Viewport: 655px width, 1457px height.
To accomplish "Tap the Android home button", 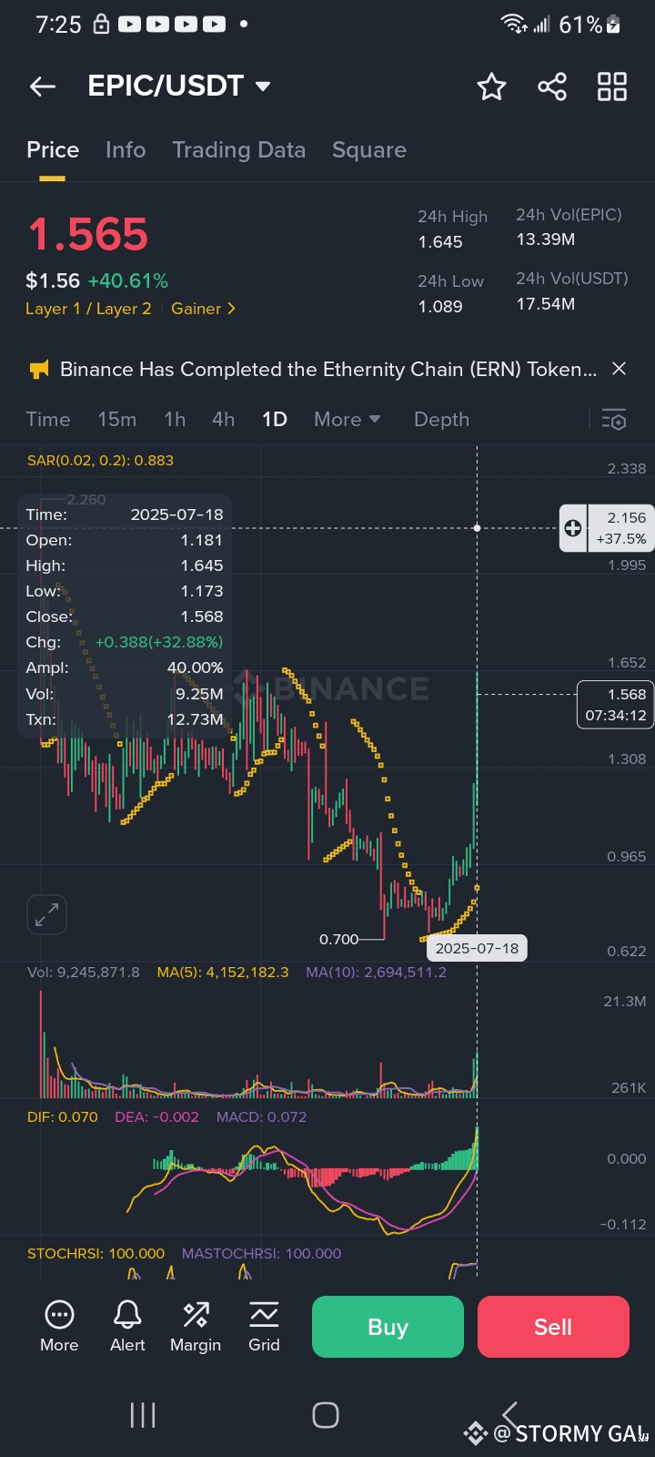I will pyautogui.click(x=326, y=1415).
